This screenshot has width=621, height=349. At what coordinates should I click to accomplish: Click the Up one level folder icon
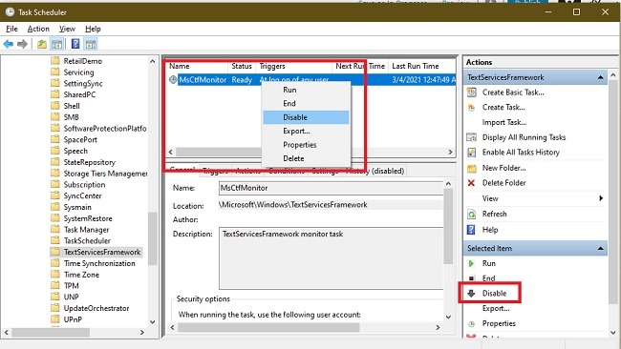click(x=42, y=44)
